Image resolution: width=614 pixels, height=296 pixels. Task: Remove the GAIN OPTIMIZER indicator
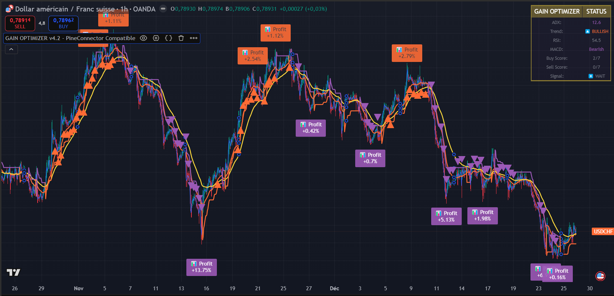[181, 38]
